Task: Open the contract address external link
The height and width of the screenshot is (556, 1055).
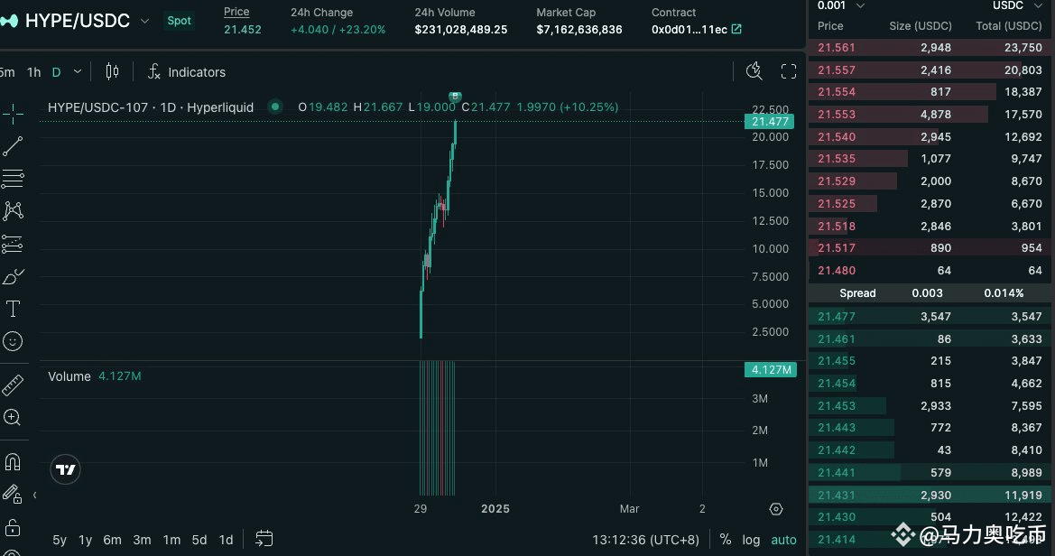Action: point(736,29)
